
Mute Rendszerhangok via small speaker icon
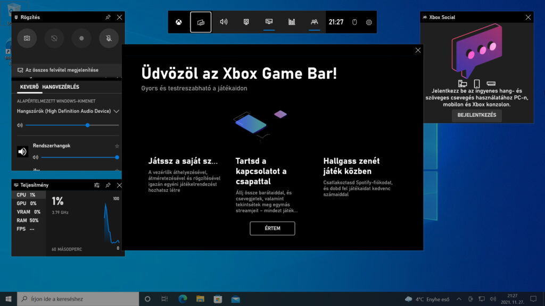click(36, 157)
